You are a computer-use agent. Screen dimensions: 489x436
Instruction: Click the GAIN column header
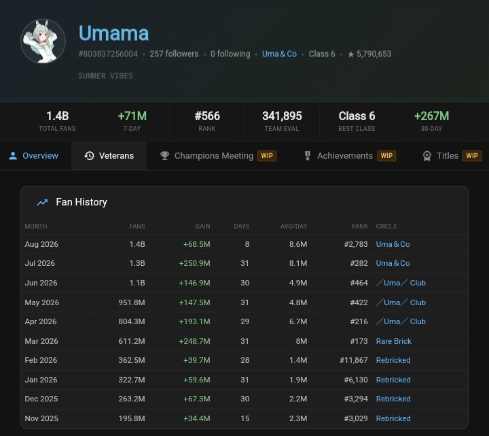click(202, 226)
